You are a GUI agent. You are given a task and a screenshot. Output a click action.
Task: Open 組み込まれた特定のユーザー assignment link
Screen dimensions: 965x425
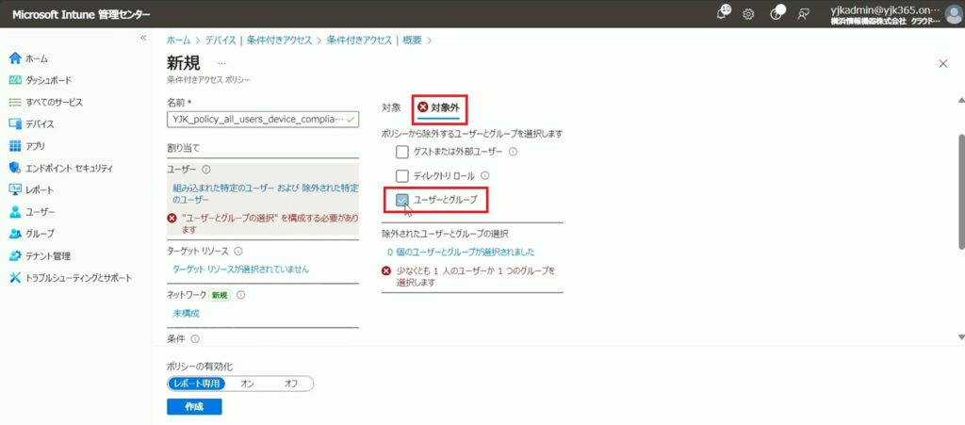[x=265, y=193]
